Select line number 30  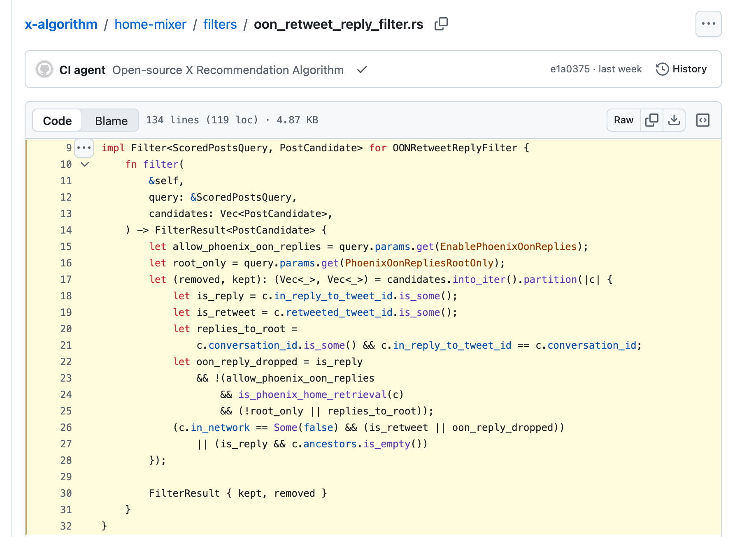pos(66,493)
